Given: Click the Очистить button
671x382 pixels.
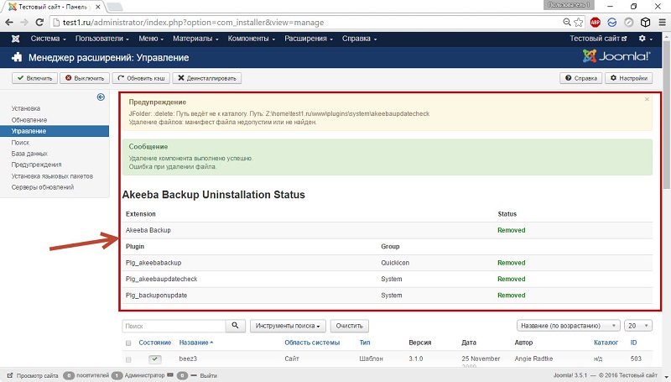Looking at the screenshot, I should (x=349, y=326).
